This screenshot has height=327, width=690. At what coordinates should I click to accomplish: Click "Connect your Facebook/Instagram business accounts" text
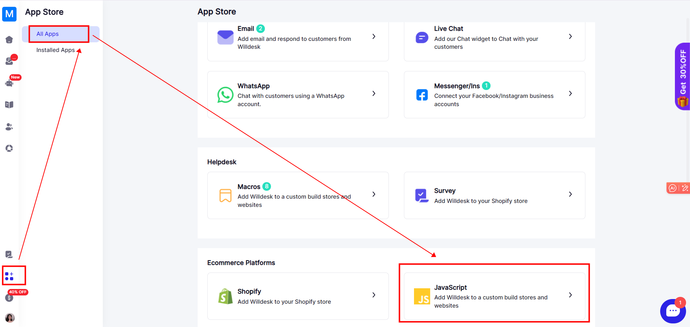pos(494,100)
